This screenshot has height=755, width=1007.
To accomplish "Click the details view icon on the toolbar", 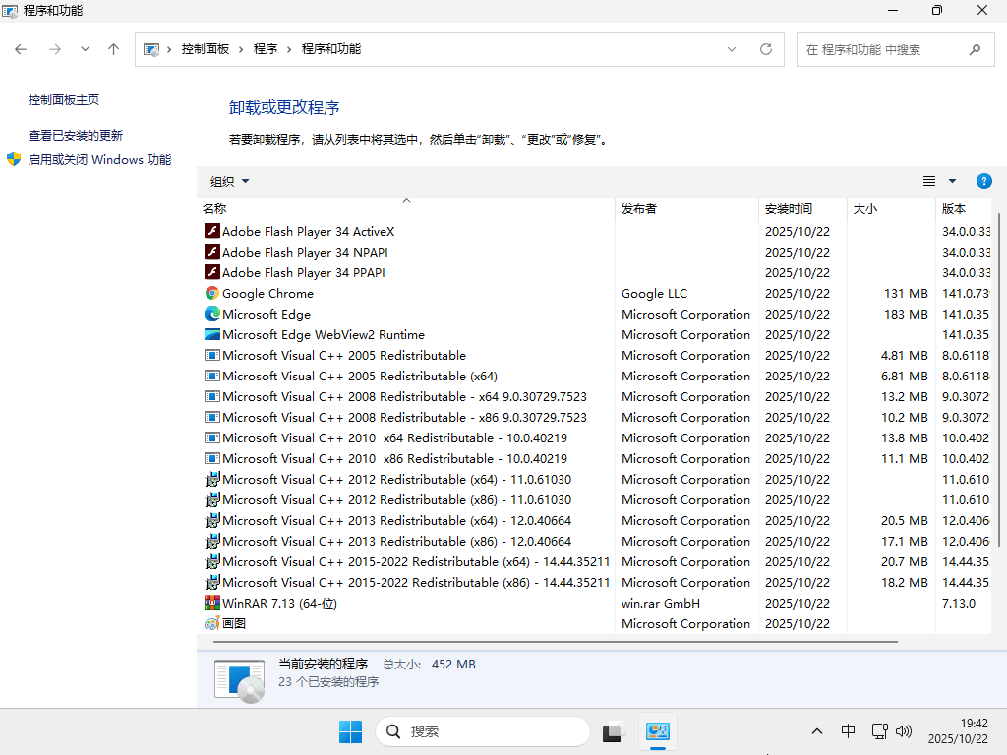I will click(x=928, y=181).
